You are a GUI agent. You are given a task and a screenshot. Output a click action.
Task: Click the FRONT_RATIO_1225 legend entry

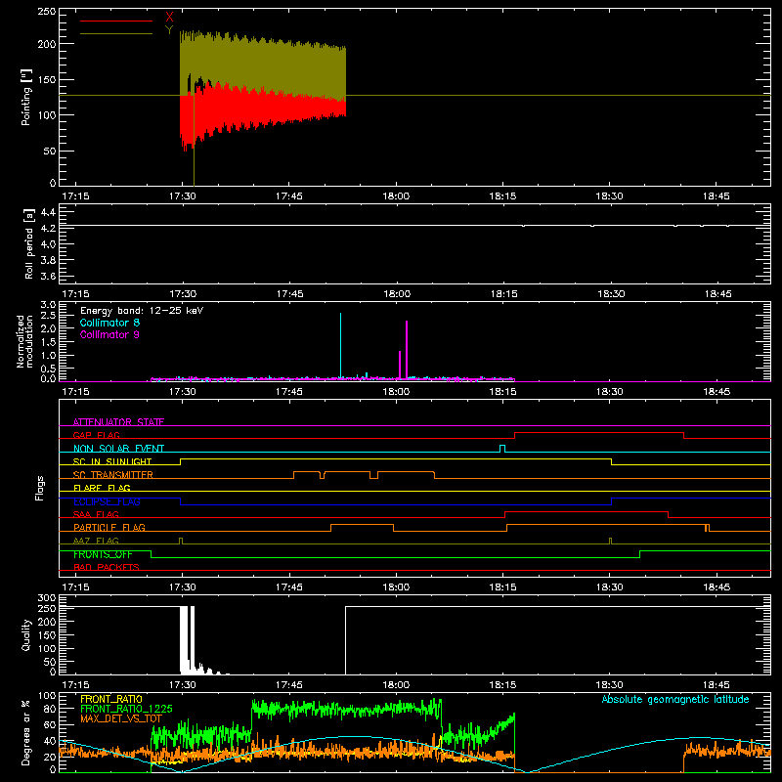click(126, 709)
